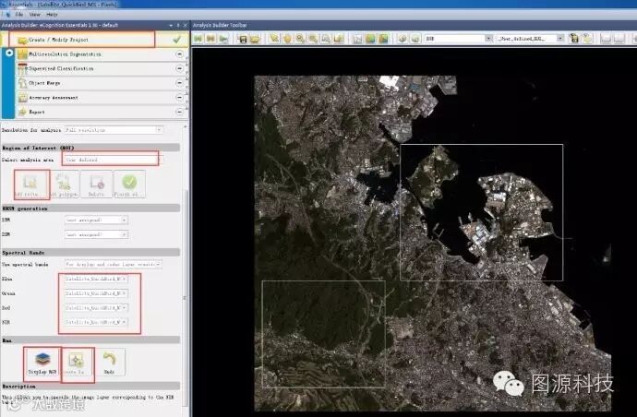The width and height of the screenshot is (637, 417).
Task: Select the zoom out magnifier tool
Action: [313, 39]
